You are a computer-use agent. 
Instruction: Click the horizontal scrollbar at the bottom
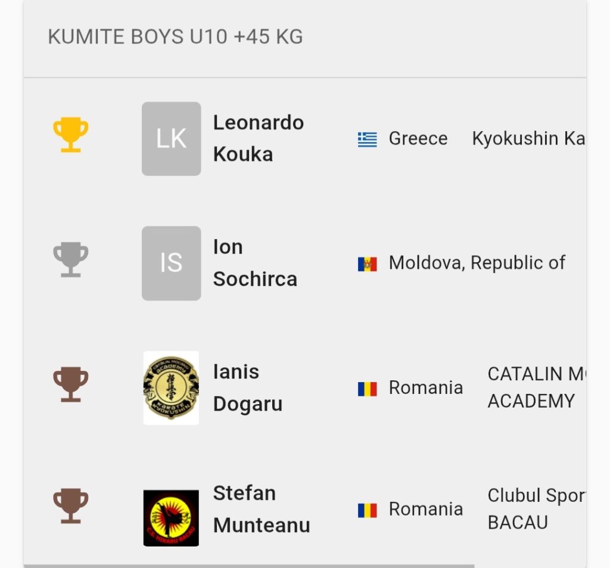click(x=249, y=566)
